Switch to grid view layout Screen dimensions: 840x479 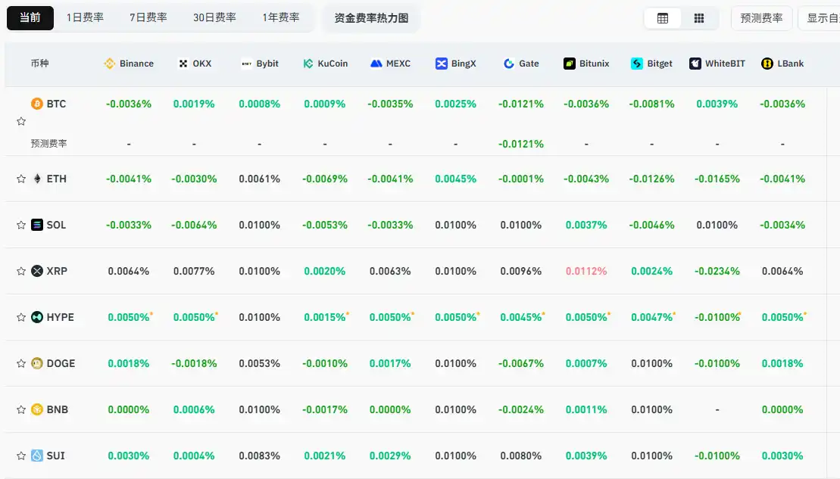pyautogui.click(x=699, y=18)
